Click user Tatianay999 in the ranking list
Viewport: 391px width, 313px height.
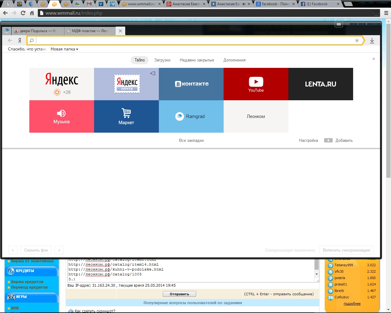tap(344, 265)
